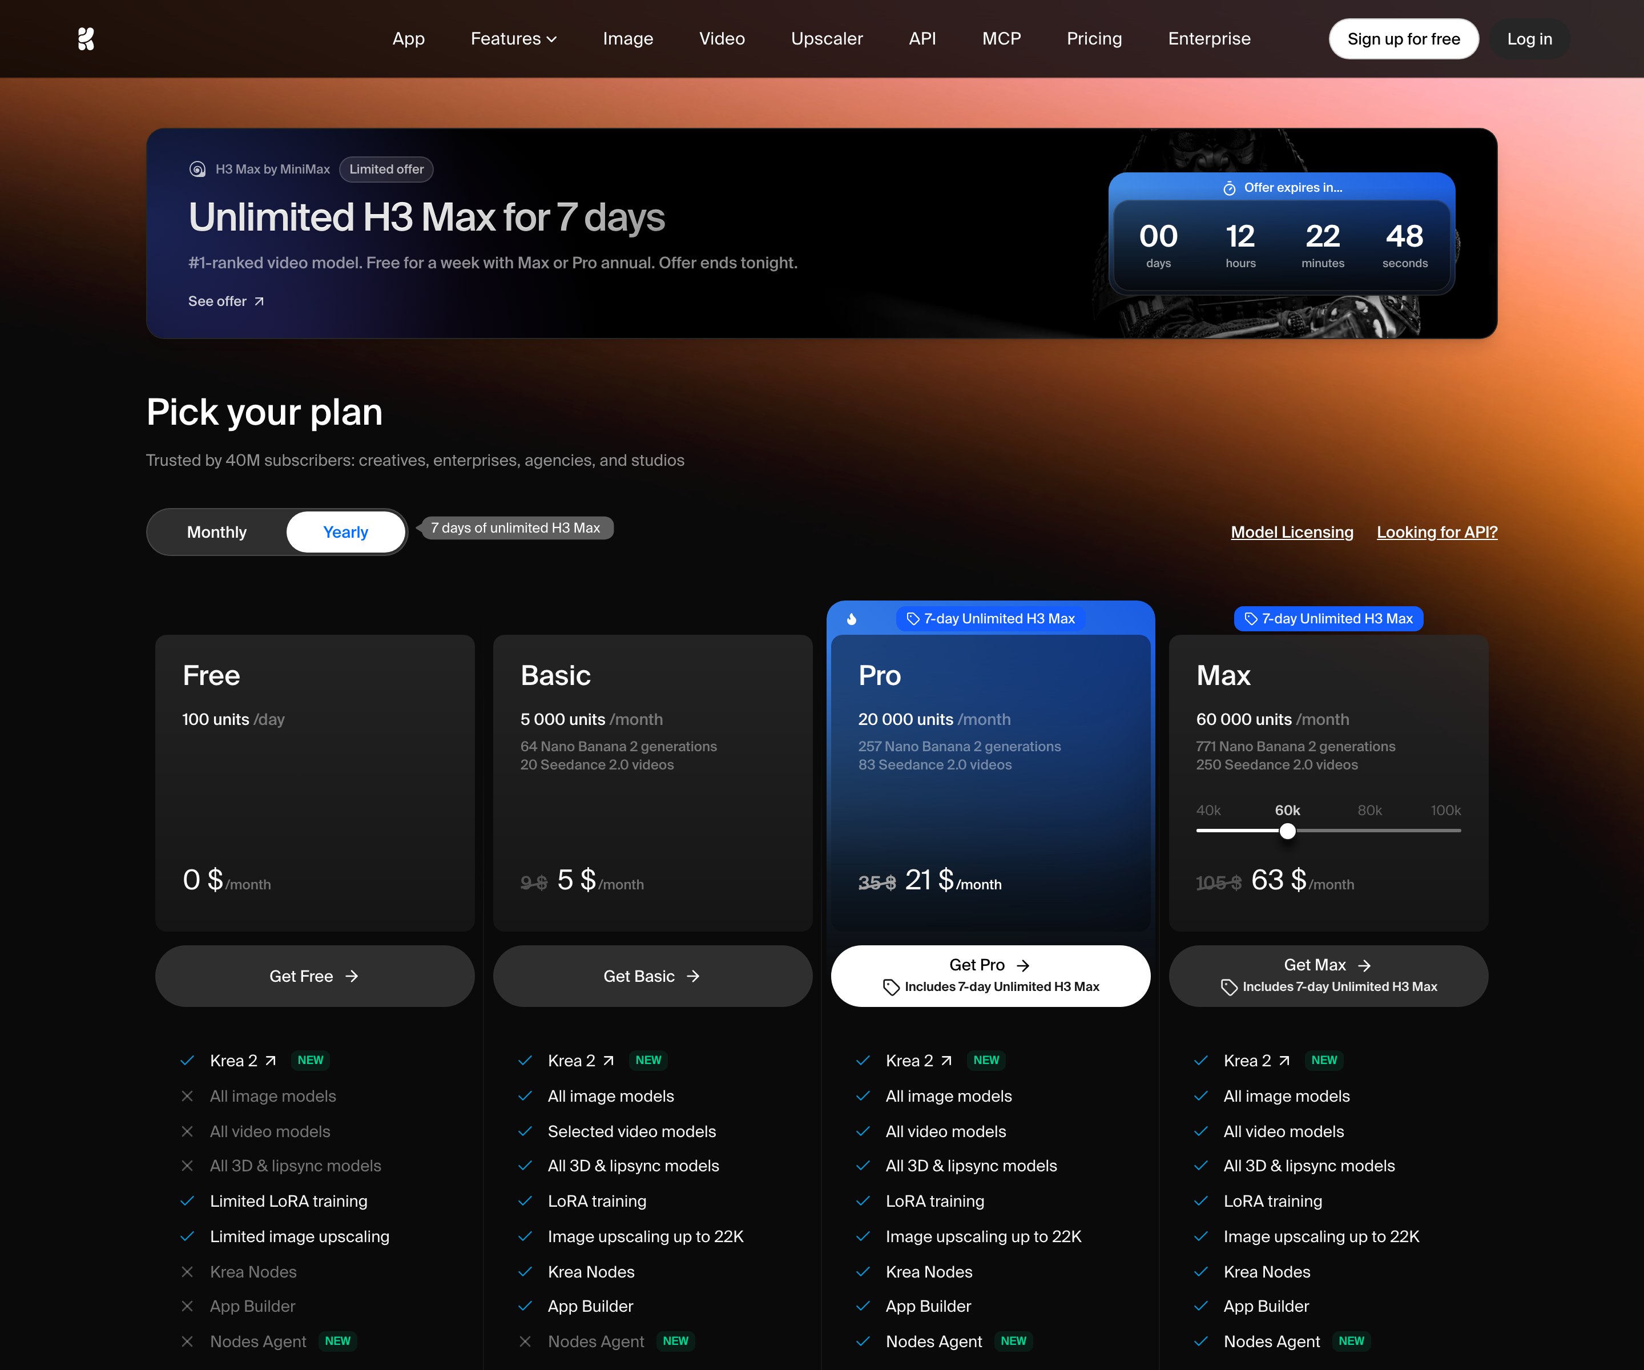Go to Image in the navigation
Viewport: 1644px width, 1370px height.
click(x=628, y=38)
